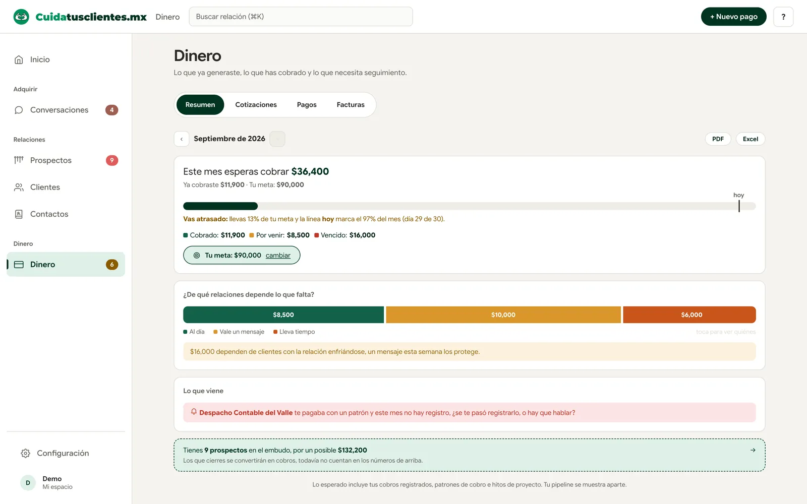Click the disabled next month button
807x504 pixels.
click(277, 139)
